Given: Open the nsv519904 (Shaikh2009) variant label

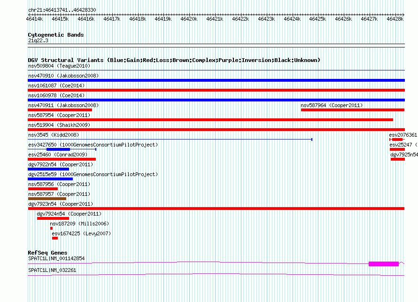Looking at the screenshot, I should [x=59, y=125].
